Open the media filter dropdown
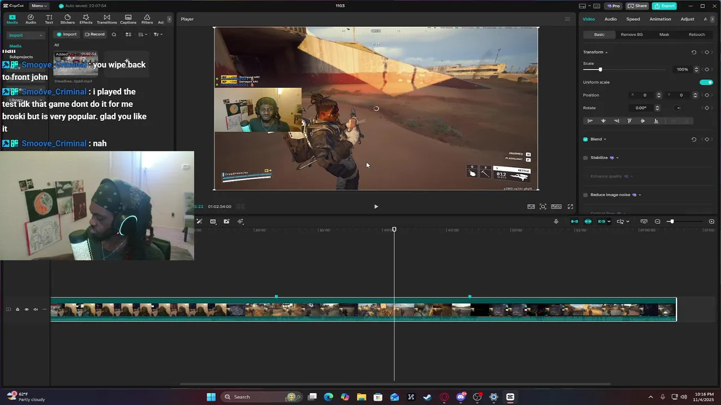This screenshot has height=405, width=721. click(x=158, y=34)
